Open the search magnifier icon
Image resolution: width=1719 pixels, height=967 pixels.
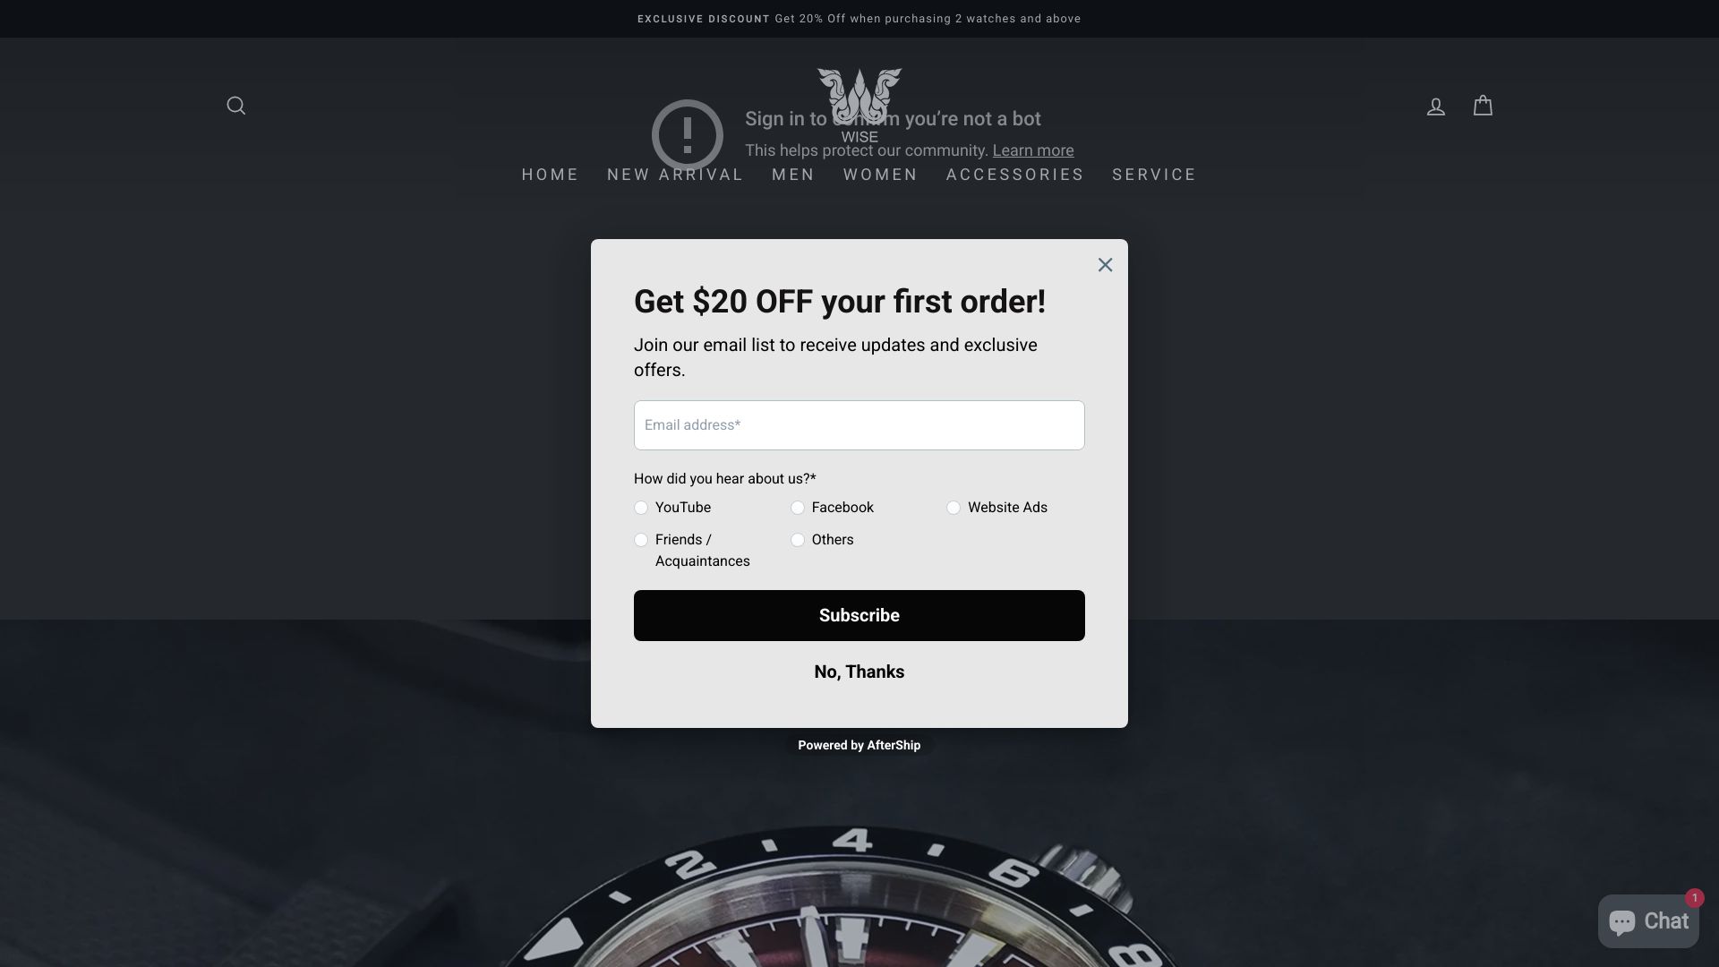(235, 106)
